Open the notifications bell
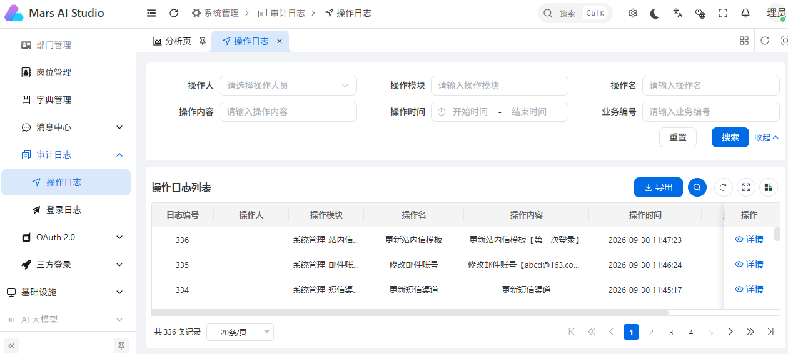Image resolution: width=788 pixels, height=354 pixels. pyautogui.click(x=745, y=13)
